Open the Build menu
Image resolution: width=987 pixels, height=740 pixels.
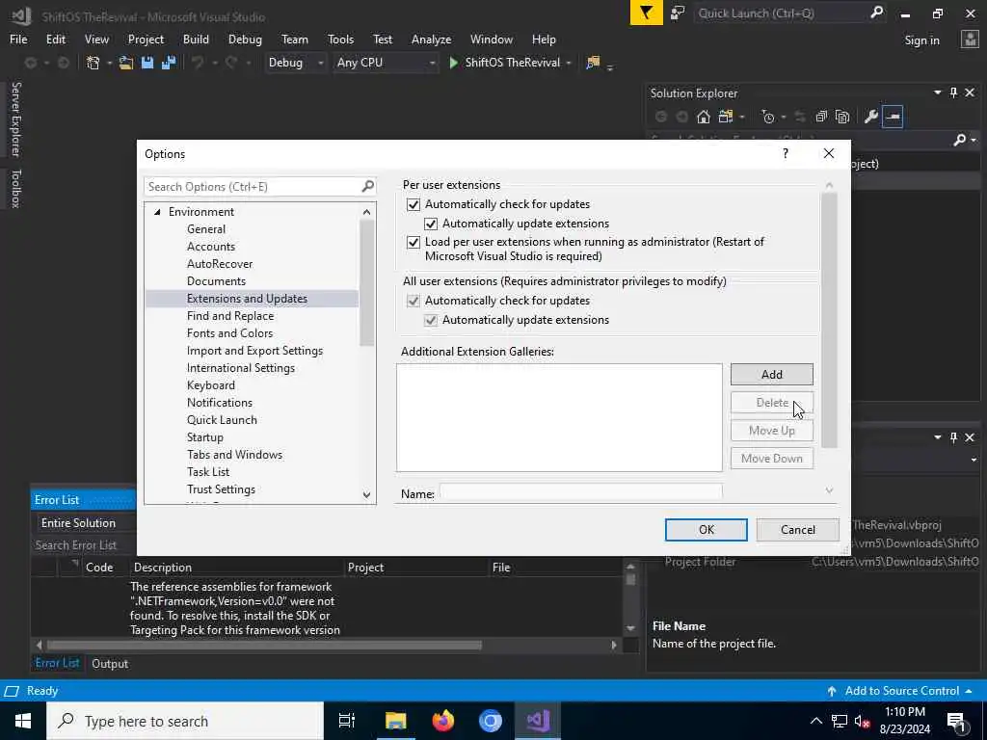point(196,39)
